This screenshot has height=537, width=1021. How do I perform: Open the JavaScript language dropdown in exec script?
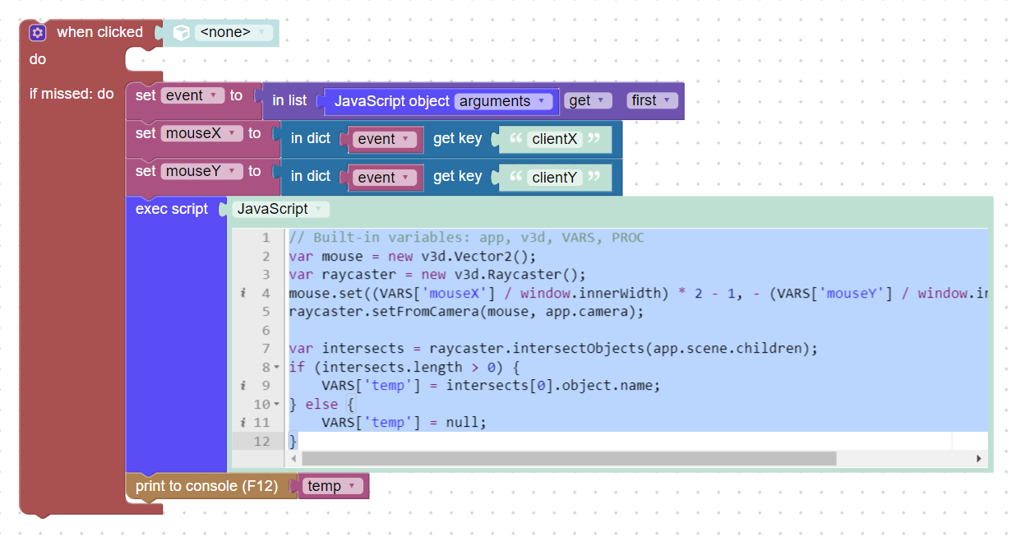pos(280,209)
